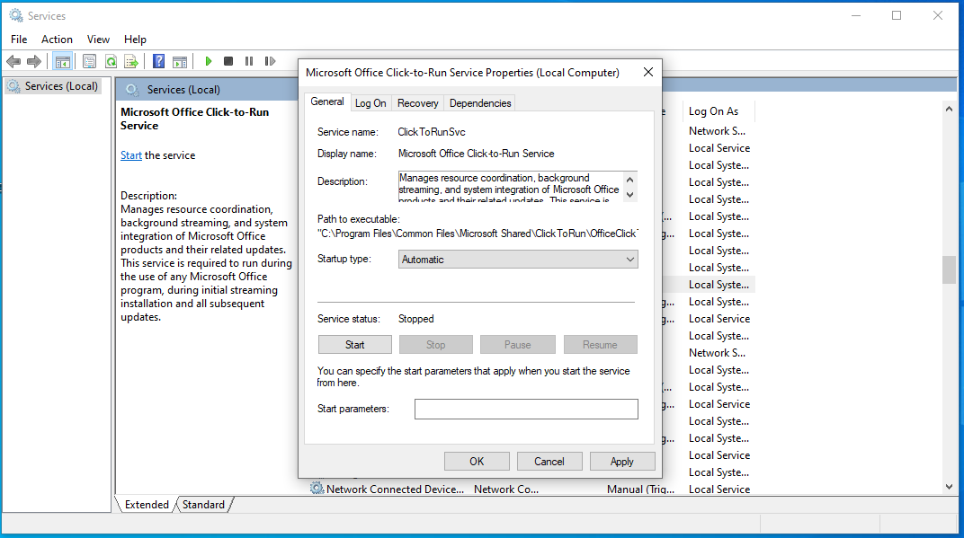This screenshot has width=964, height=538.
Task: Open the File menu
Action: coord(19,40)
